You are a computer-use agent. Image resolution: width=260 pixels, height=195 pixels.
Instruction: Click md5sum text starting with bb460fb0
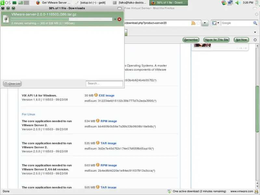coord(120,126)
